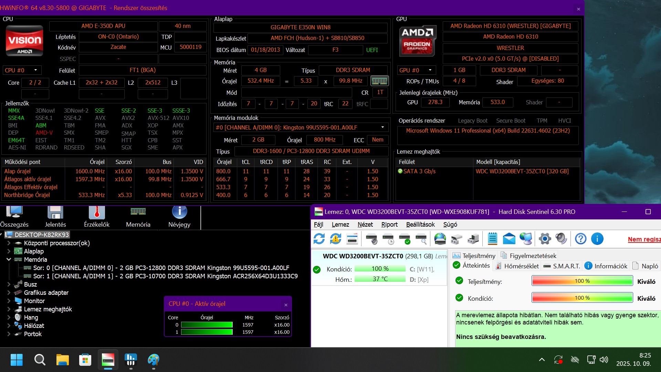661x372 pixels.
Task: Open File Explorer from the taskbar
Action: (62, 360)
